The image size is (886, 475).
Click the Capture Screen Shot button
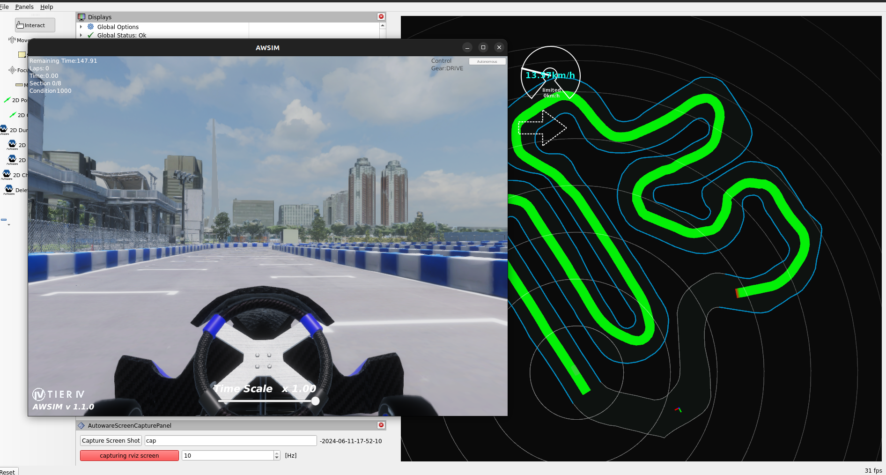[x=111, y=441]
